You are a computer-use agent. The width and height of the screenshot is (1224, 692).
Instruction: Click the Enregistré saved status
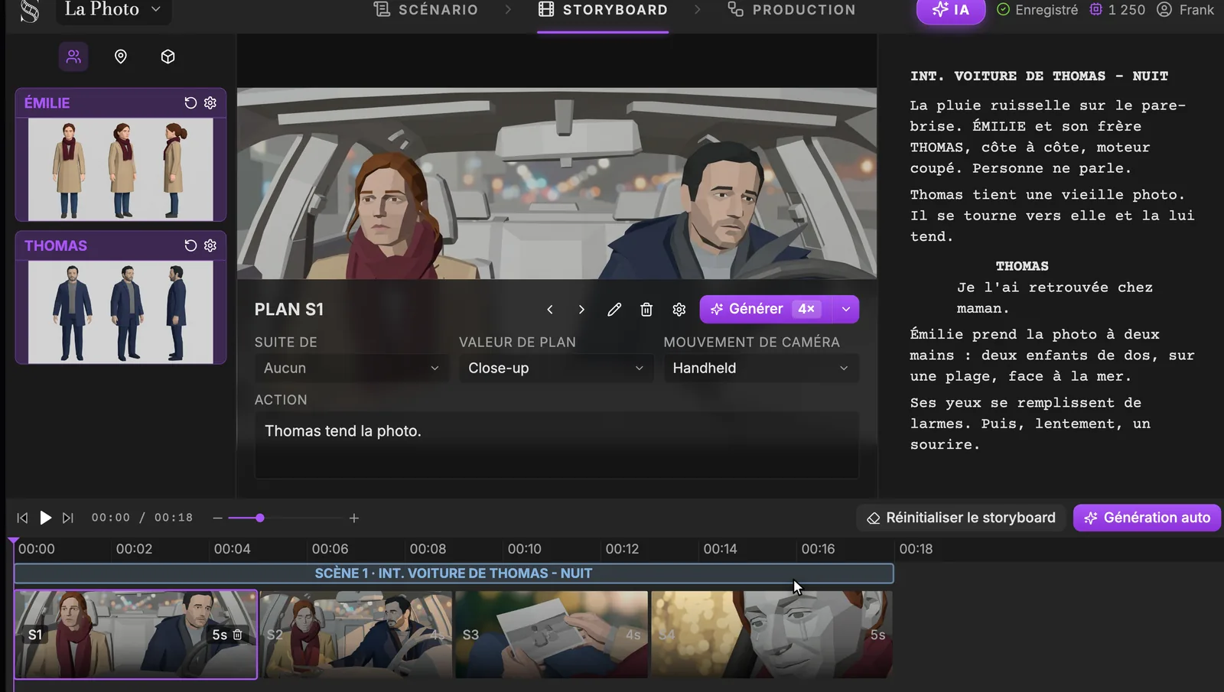[1037, 10]
